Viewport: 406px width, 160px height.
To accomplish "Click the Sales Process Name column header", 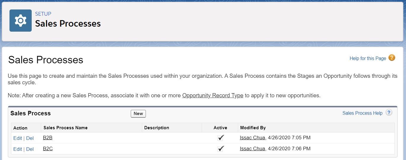I will [x=65, y=128].
